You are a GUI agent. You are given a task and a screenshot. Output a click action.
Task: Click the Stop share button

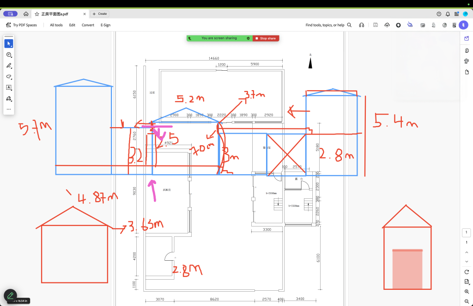pos(266,38)
